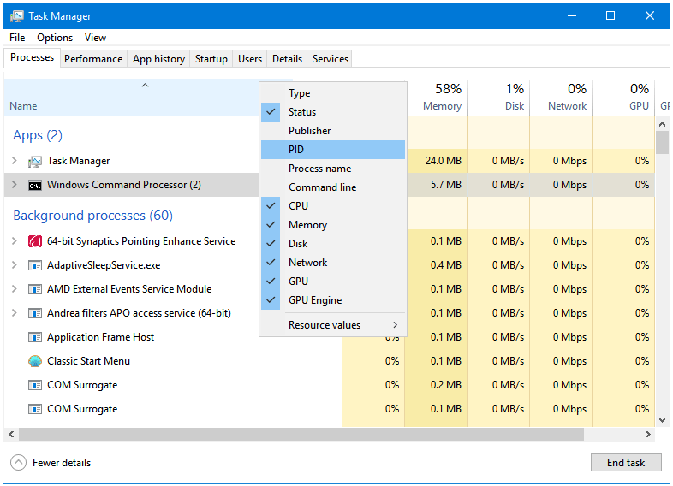673x486 pixels.
Task: Expand Windows Command Processor (2) row
Action: (15, 185)
